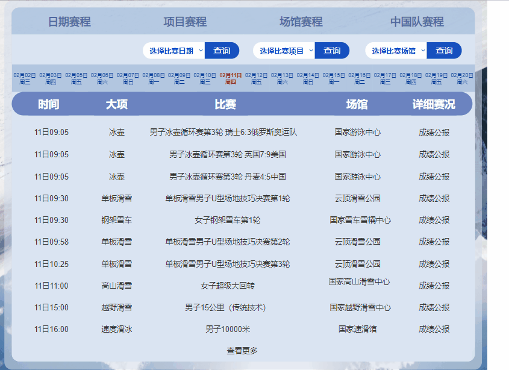Click match text 男子冰壶循环赛第3轮 英国7:9美国
This screenshot has height=370, width=509.
228,154
